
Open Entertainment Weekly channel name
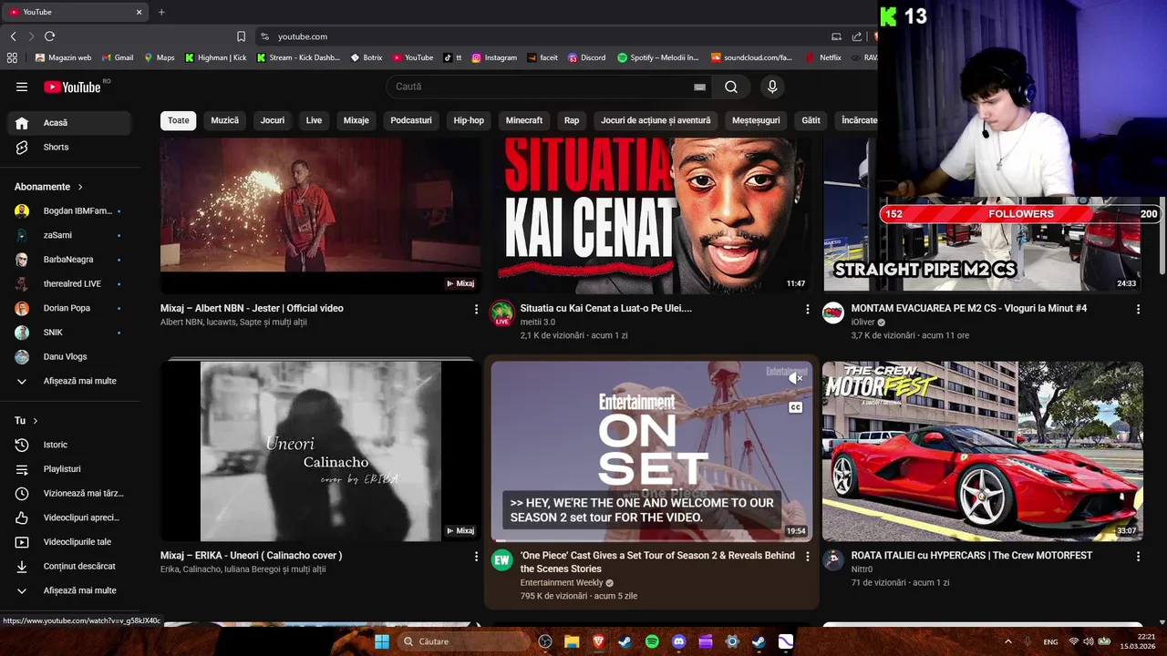tap(562, 583)
